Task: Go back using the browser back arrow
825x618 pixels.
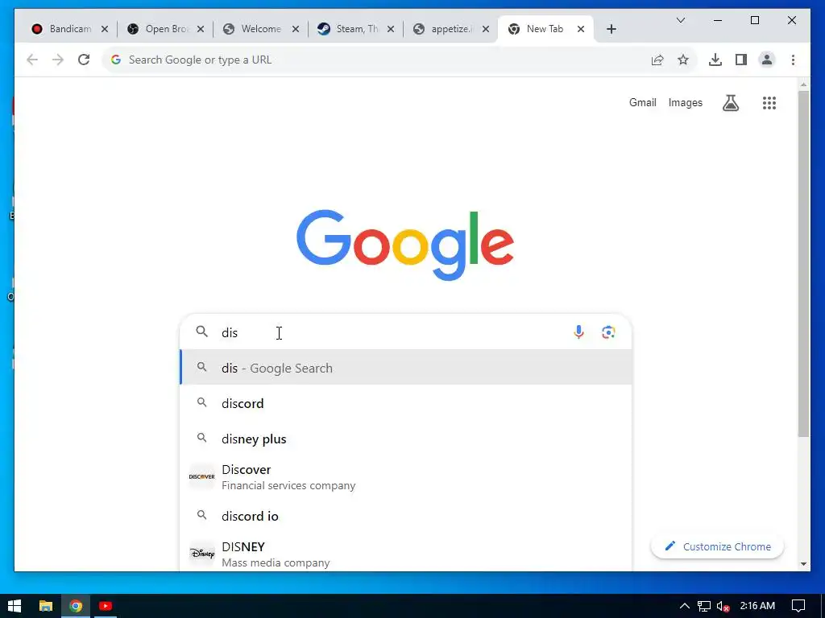Action: tap(32, 60)
